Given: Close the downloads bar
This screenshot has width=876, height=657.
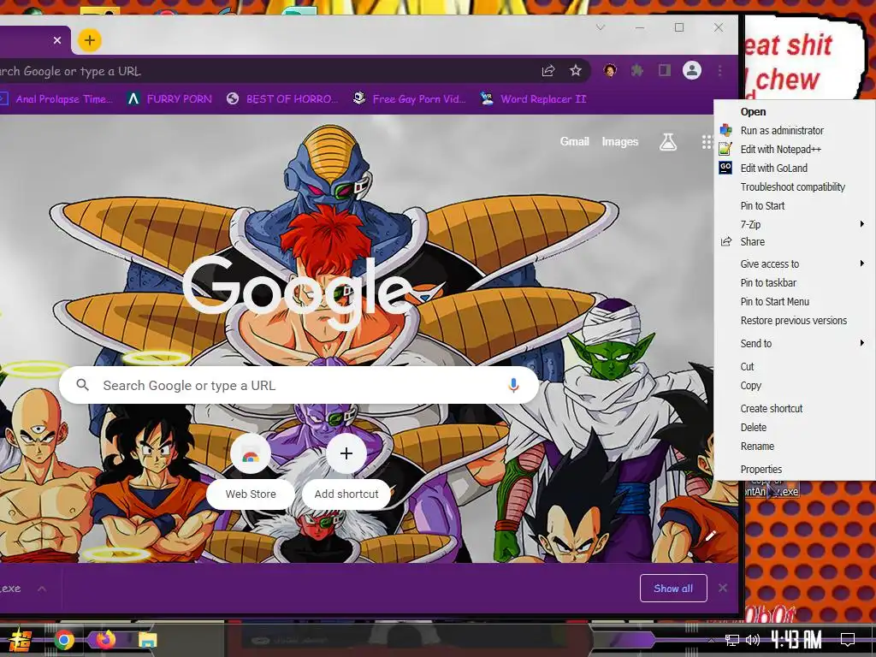Looking at the screenshot, I should tap(722, 588).
